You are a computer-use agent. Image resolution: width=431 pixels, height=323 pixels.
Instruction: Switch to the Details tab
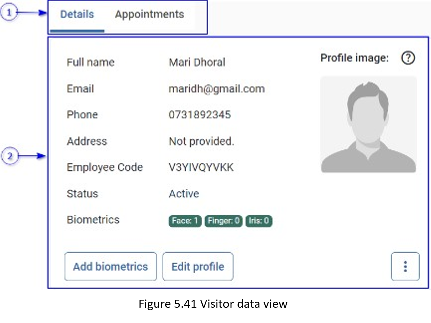tap(77, 15)
